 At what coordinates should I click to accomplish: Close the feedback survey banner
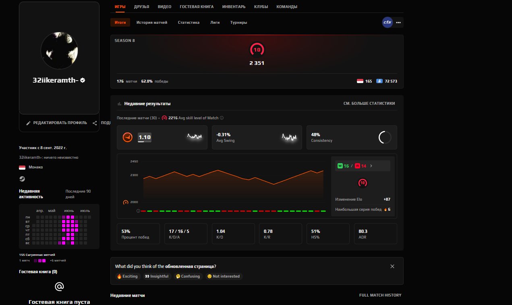pyautogui.click(x=392, y=266)
